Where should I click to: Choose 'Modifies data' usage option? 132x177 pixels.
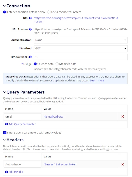click(x=57, y=64)
